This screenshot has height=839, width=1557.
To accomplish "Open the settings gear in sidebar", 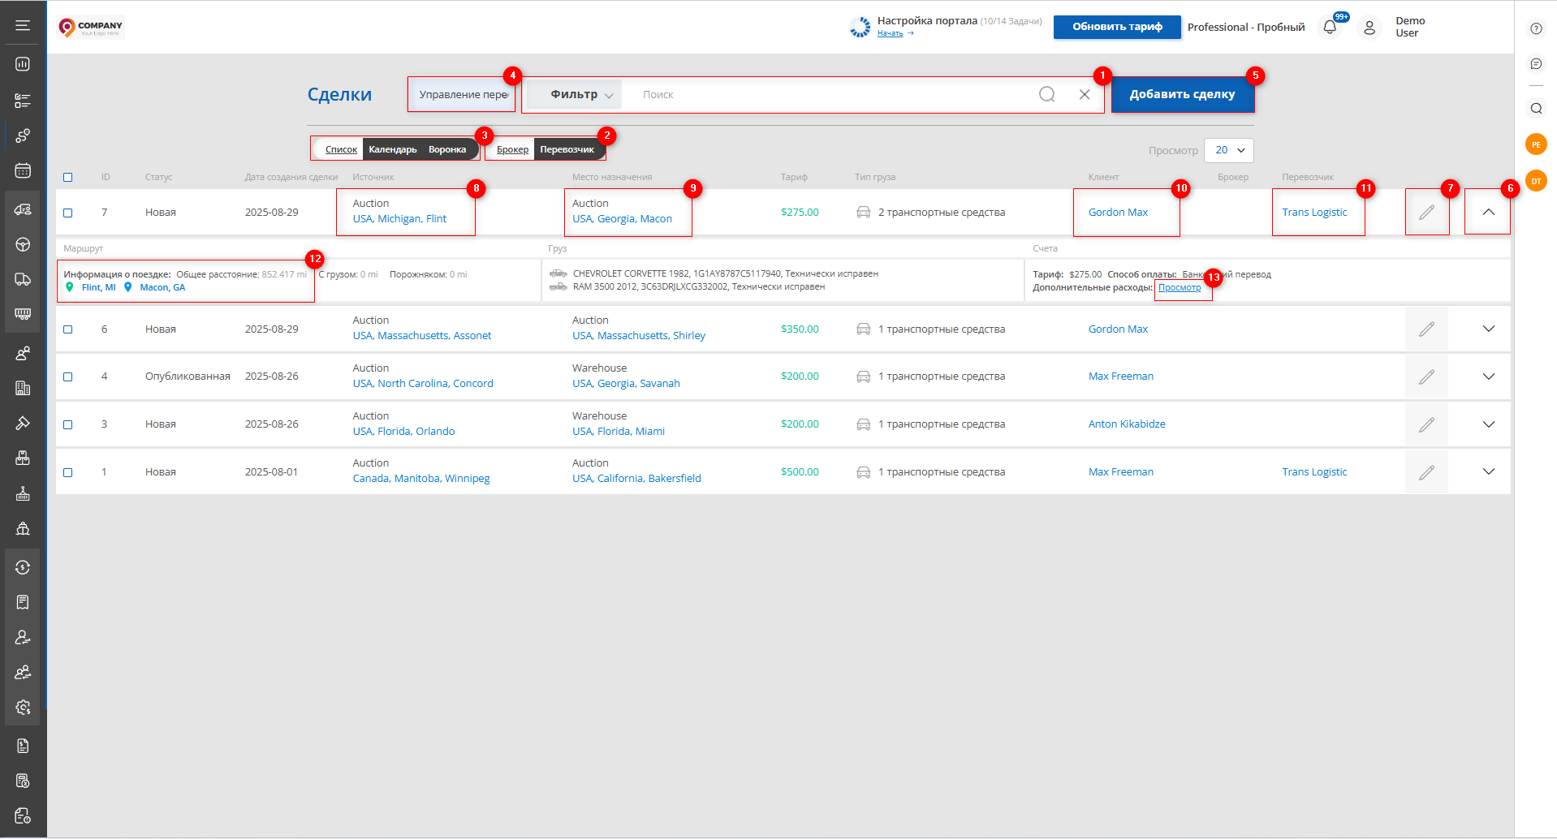I will click(x=23, y=708).
